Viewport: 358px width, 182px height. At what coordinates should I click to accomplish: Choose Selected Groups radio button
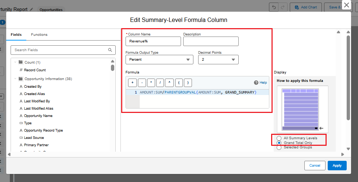(x=279, y=147)
